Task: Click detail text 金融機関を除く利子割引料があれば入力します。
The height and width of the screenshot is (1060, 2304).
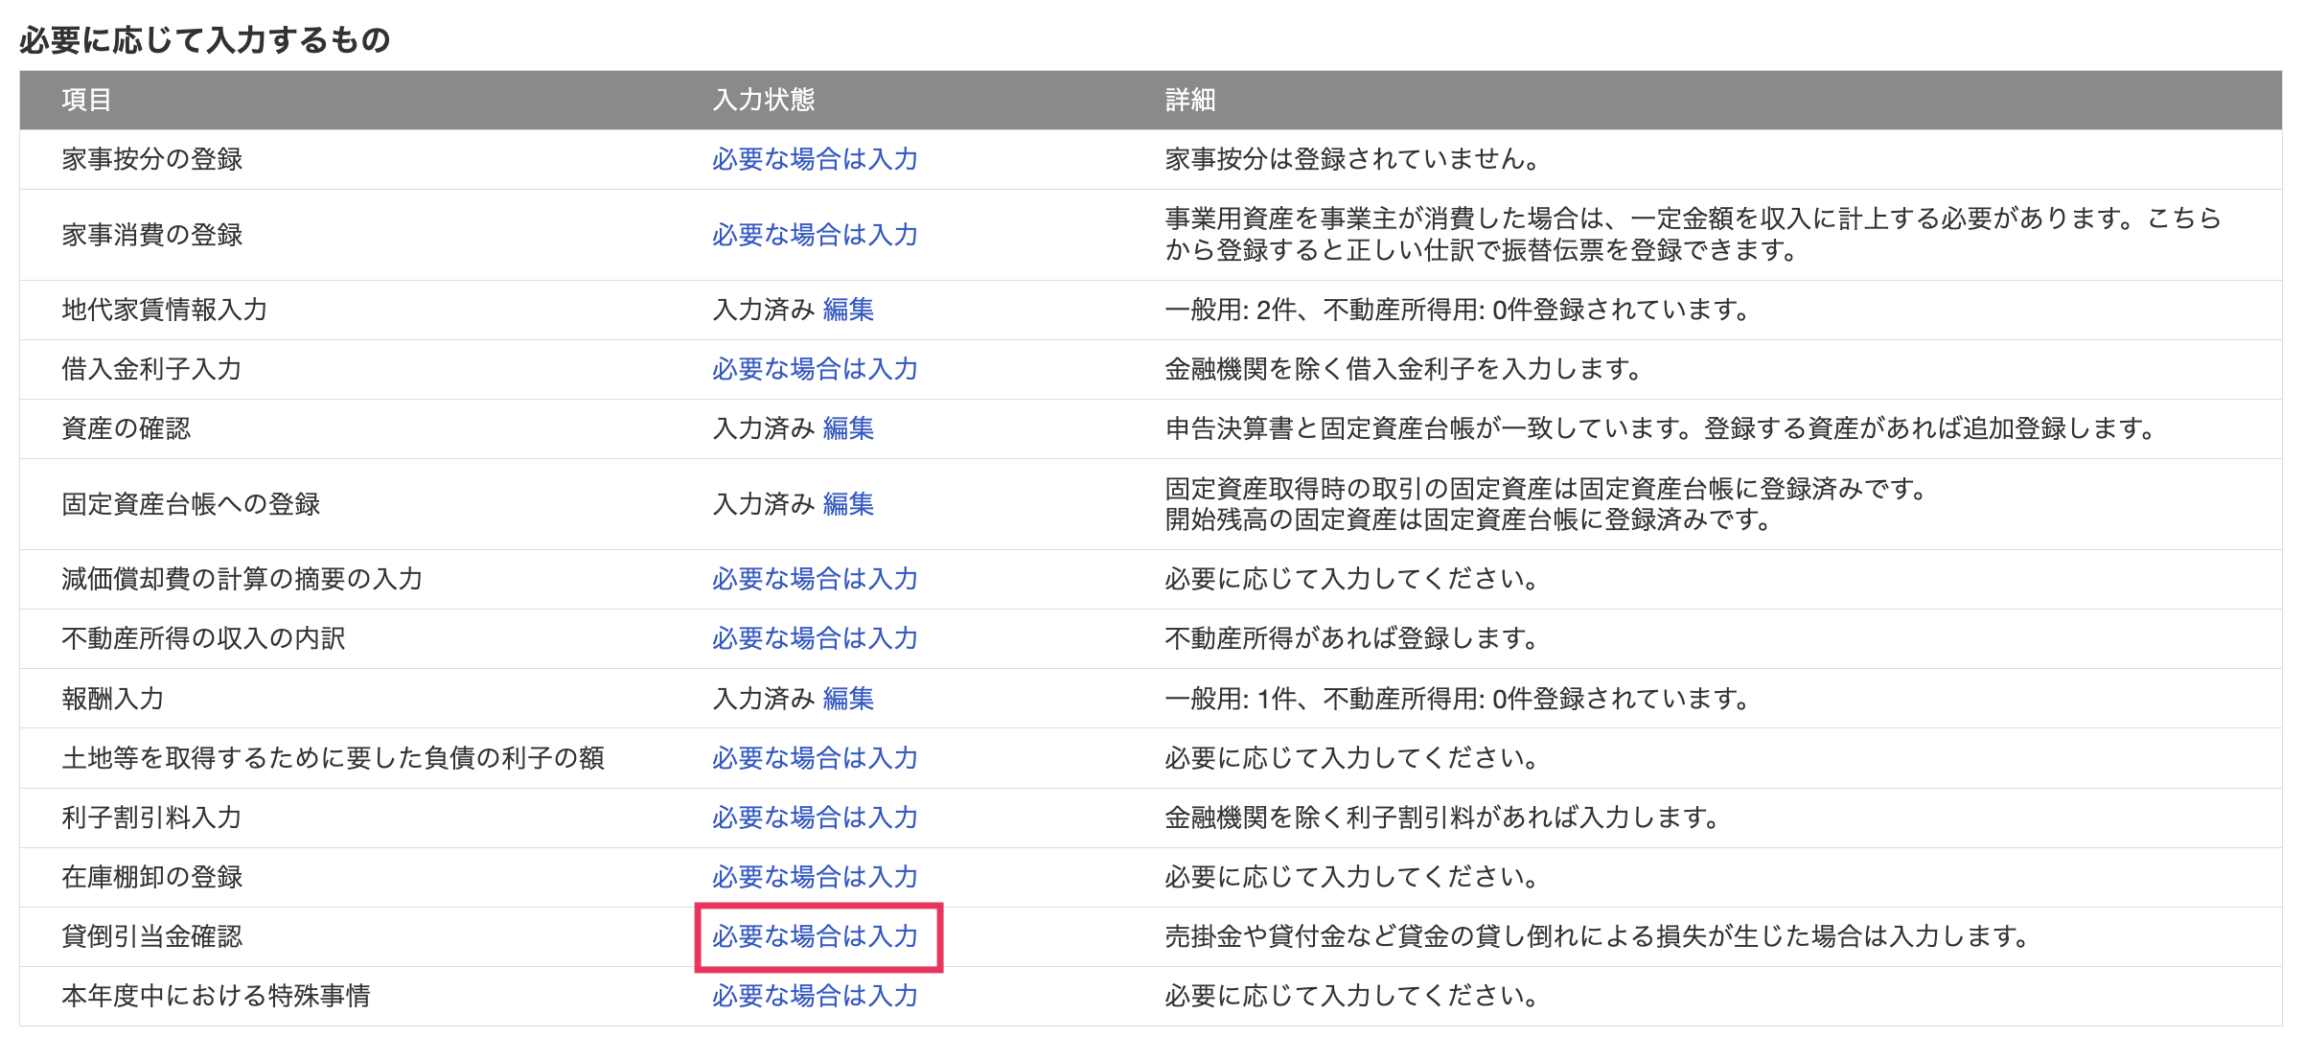Action: (1443, 818)
